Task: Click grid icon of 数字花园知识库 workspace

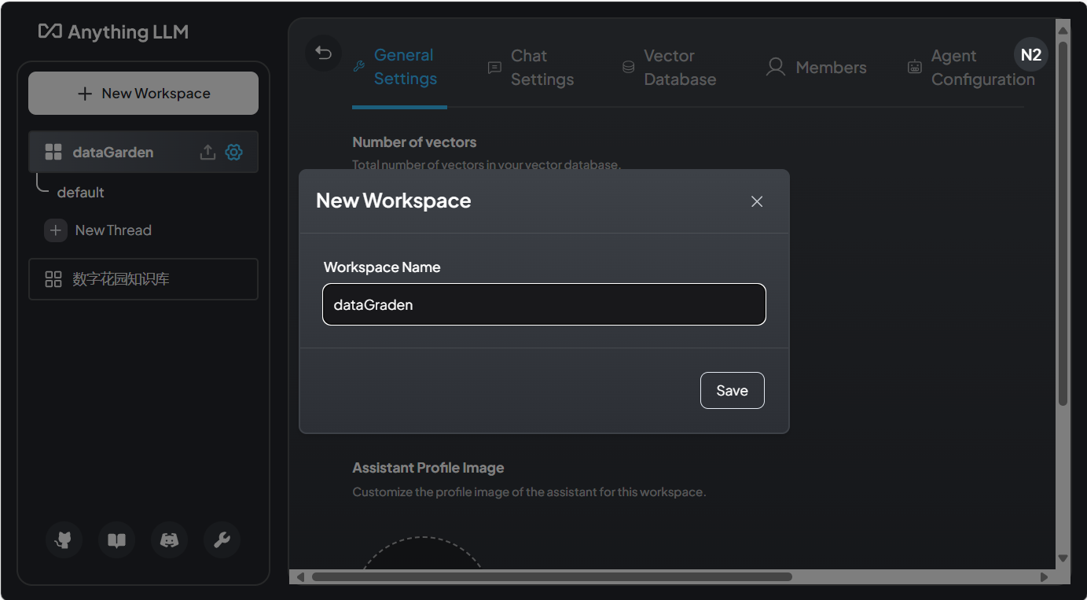Action: click(53, 279)
